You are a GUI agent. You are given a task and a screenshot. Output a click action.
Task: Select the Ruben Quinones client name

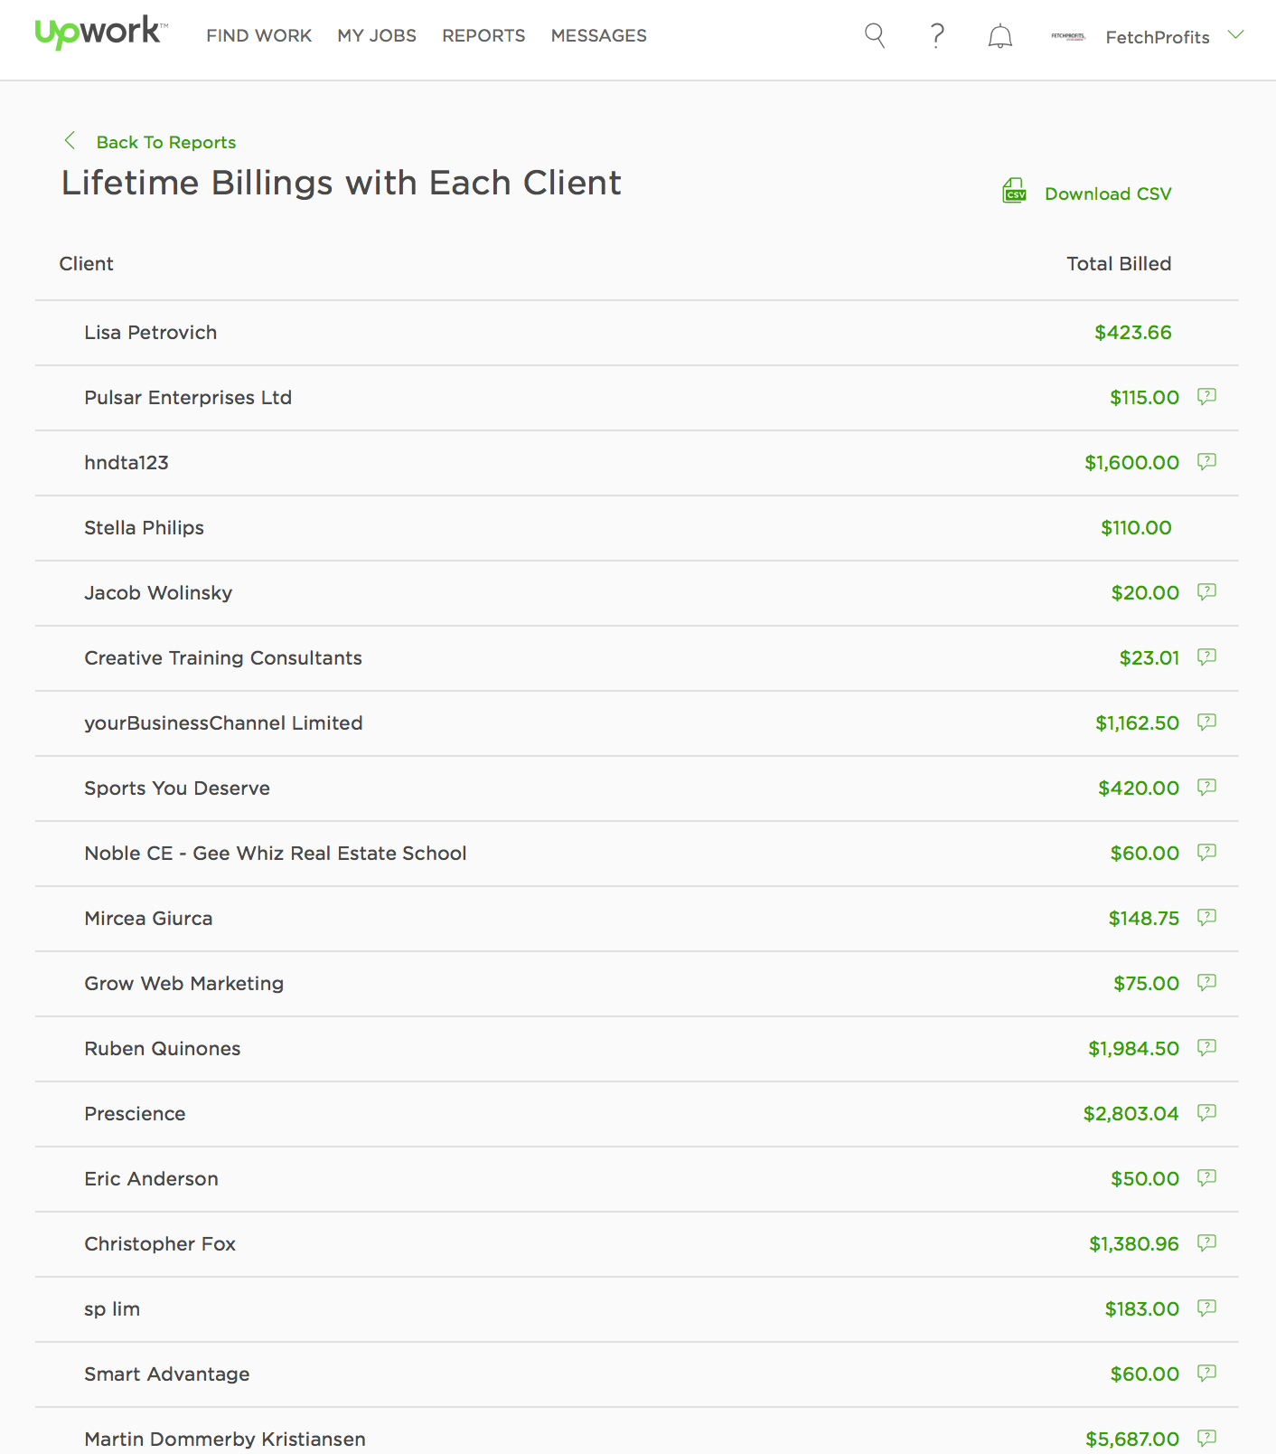tap(163, 1049)
